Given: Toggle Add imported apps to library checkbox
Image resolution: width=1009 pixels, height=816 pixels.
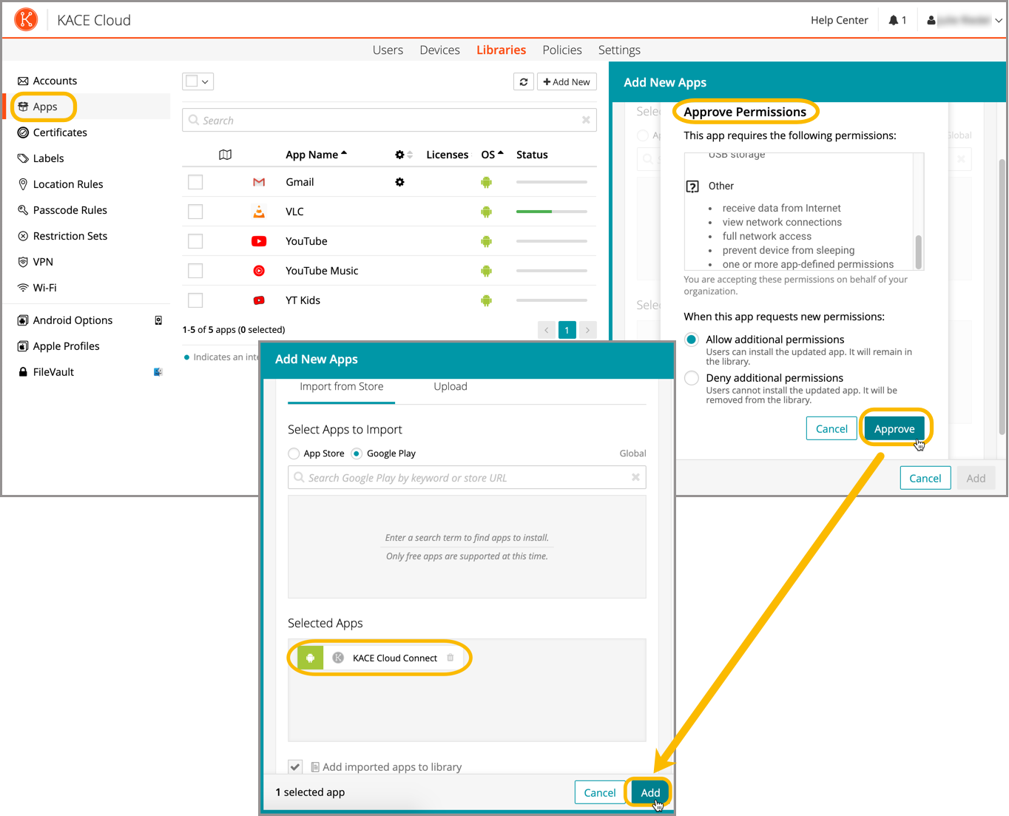Looking at the screenshot, I should pyautogui.click(x=295, y=767).
